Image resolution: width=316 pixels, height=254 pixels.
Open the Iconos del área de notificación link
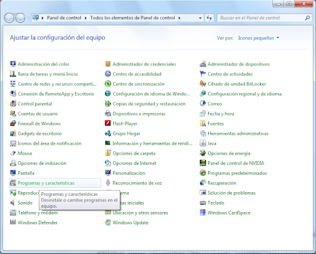[49, 143]
